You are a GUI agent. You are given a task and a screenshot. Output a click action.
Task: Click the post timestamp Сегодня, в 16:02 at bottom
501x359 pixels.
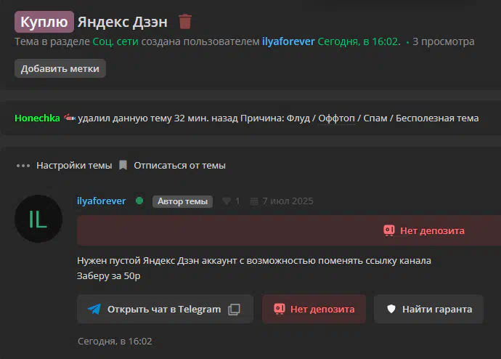[x=115, y=342]
